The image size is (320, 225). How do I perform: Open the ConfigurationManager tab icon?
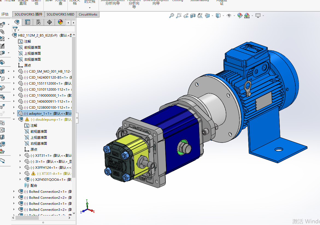click(x=39, y=22)
